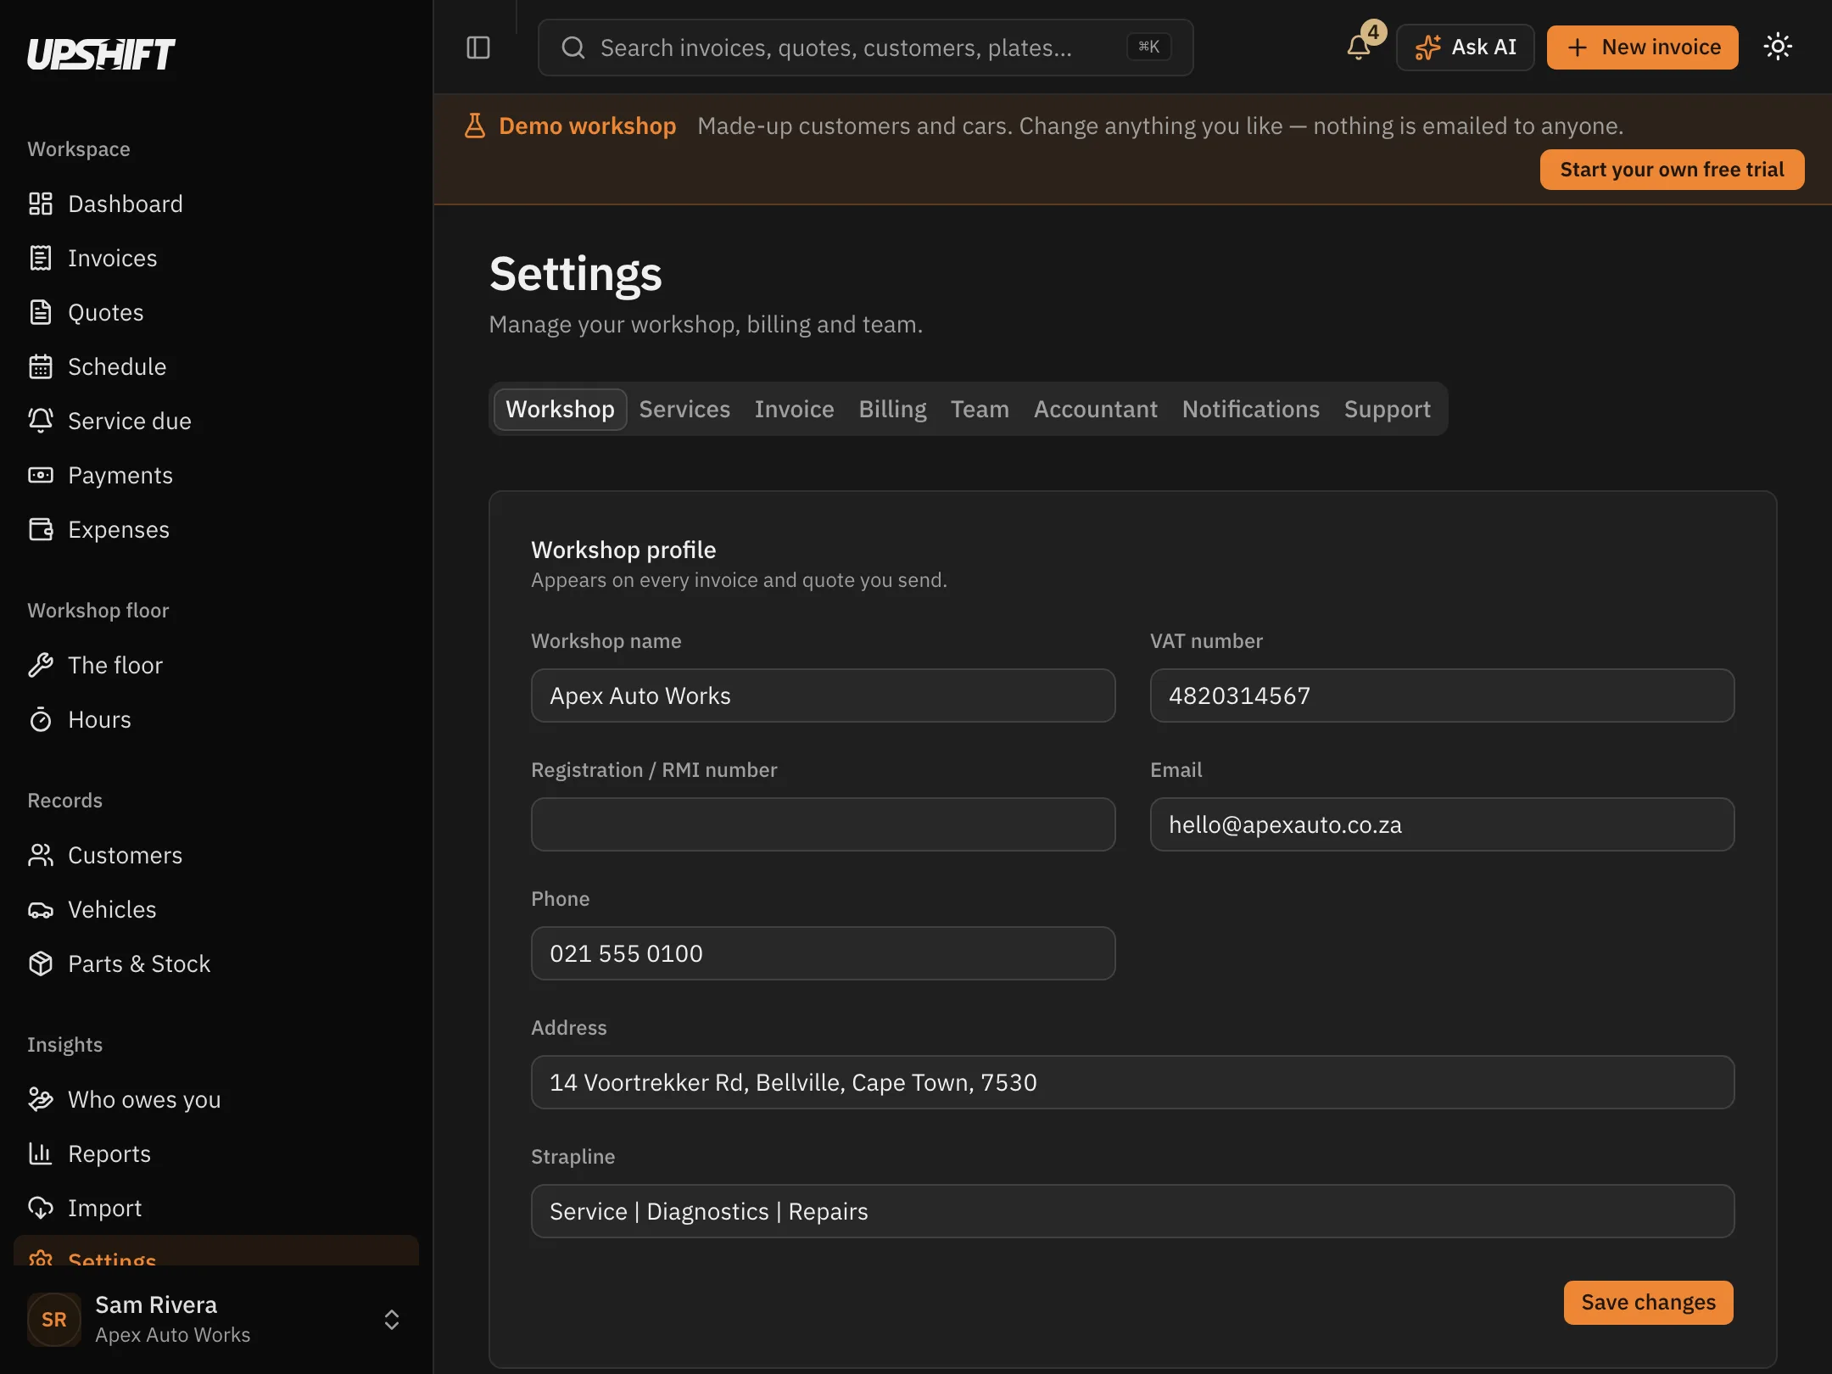Go to the Support tab
The image size is (1832, 1374).
point(1388,409)
